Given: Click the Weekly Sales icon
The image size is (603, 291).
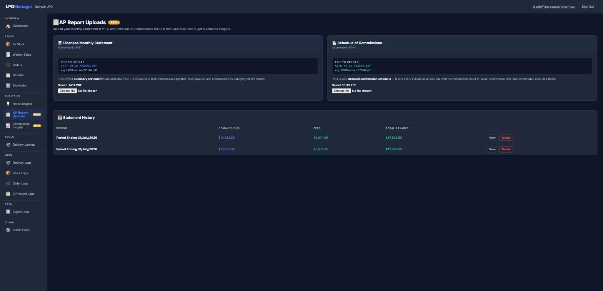Looking at the screenshot, I should point(8,55).
